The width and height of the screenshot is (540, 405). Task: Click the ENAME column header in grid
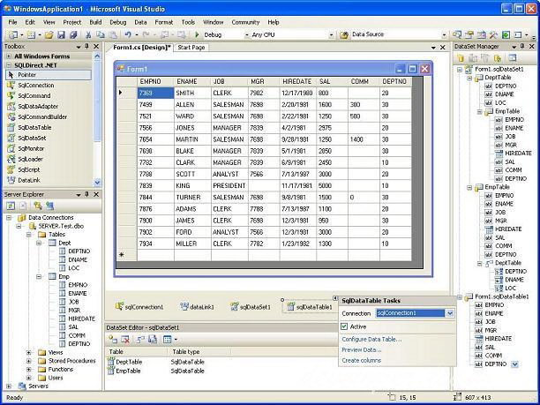tap(186, 81)
